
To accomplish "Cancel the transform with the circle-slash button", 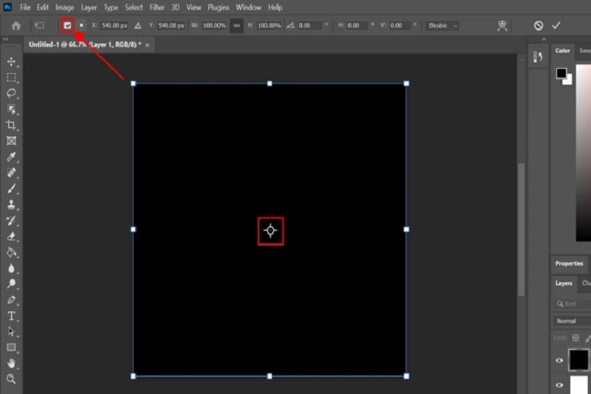I will [x=539, y=25].
